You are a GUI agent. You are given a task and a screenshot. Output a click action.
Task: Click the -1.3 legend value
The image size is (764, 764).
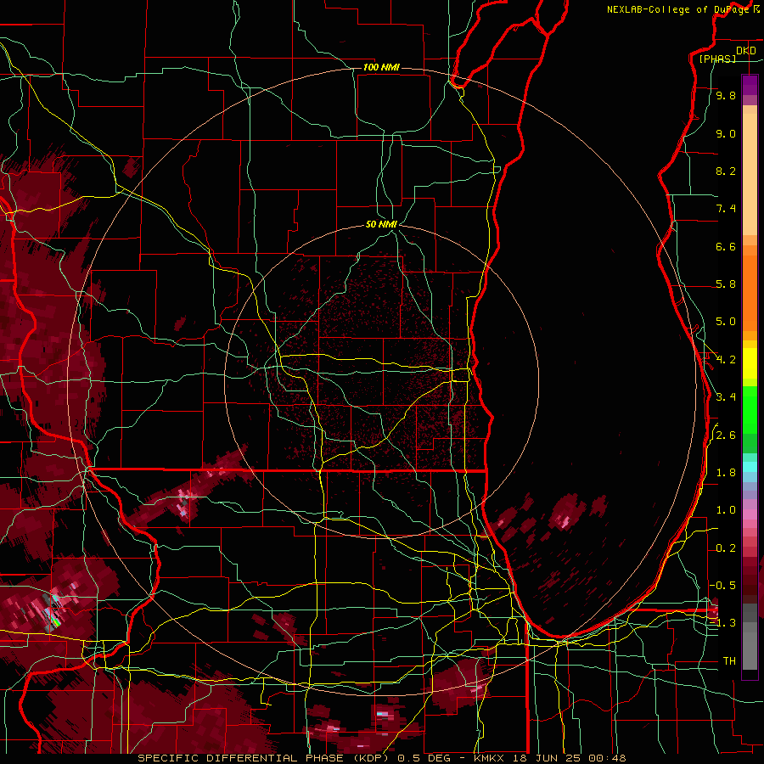click(x=722, y=623)
